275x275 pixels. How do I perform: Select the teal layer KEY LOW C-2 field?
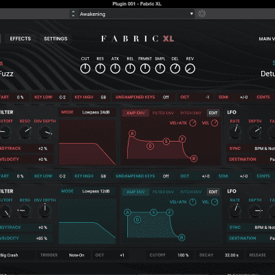[50, 176]
